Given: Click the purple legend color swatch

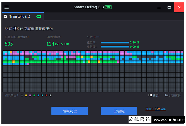Looking at the screenshot, I should 30,95.
